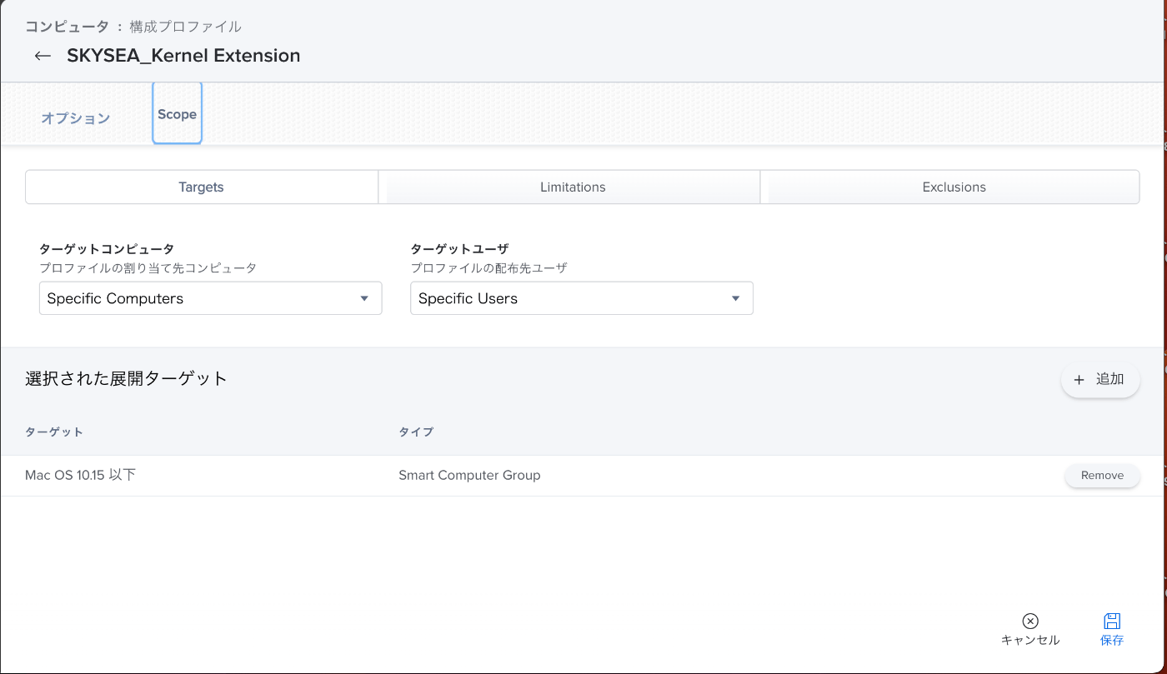Open the Specific Users dropdown
Viewport: 1167px width, 674px height.
[x=582, y=298]
